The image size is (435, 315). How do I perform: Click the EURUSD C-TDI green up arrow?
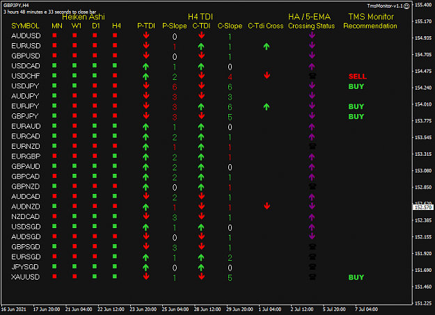[x=201, y=47]
